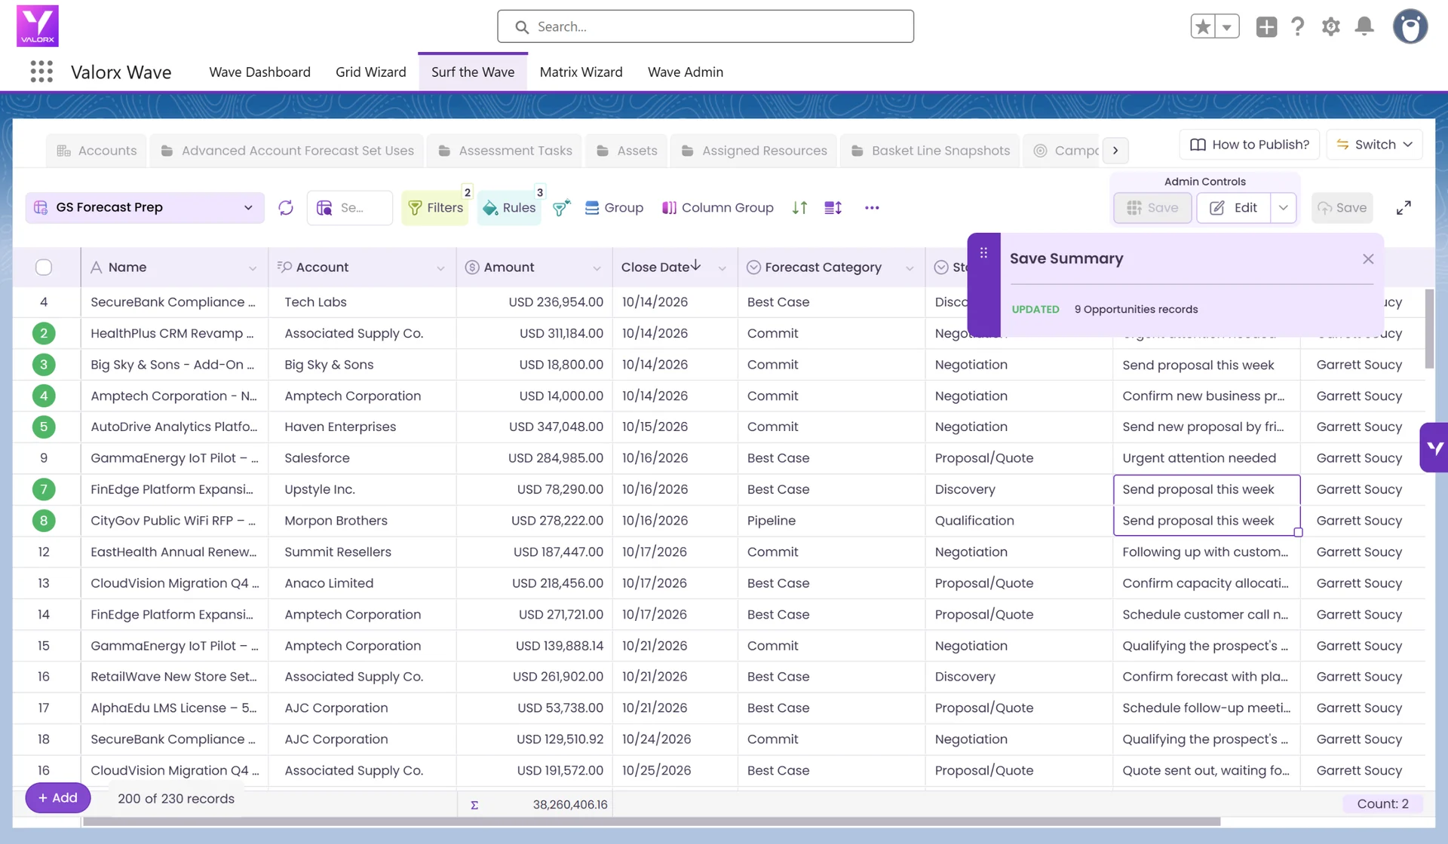Open the GS Forecast Prep view dropdown
The height and width of the screenshot is (844, 1448).
[145, 207]
